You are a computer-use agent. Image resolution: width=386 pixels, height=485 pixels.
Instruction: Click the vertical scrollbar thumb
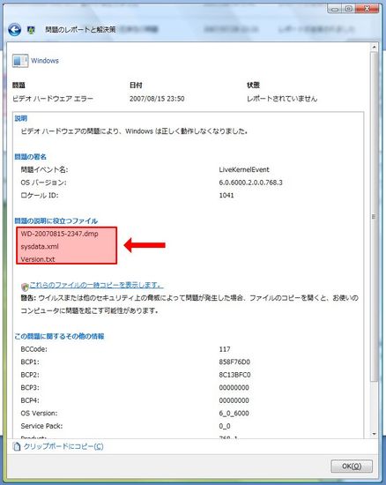click(374, 217)
